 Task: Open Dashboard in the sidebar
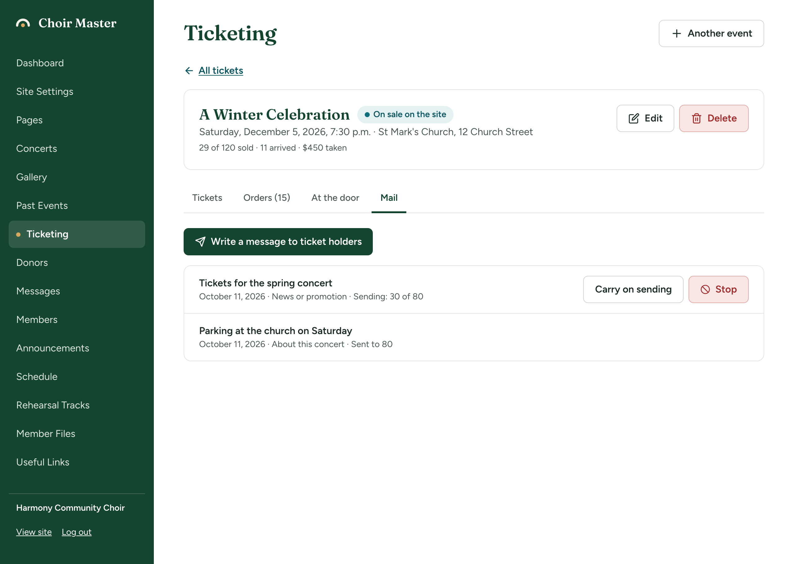pyautogui.click(x=77, y=63)
